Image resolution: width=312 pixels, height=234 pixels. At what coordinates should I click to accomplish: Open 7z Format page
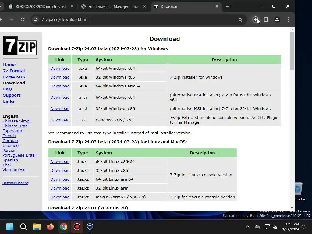14,71
